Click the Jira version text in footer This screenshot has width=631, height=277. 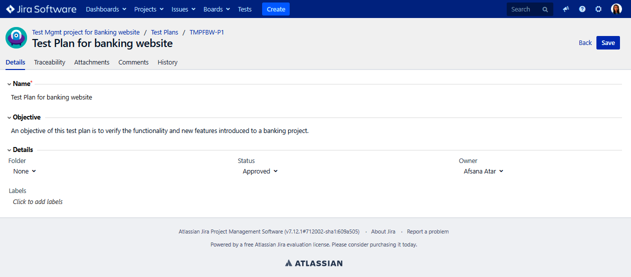[269, 231]
